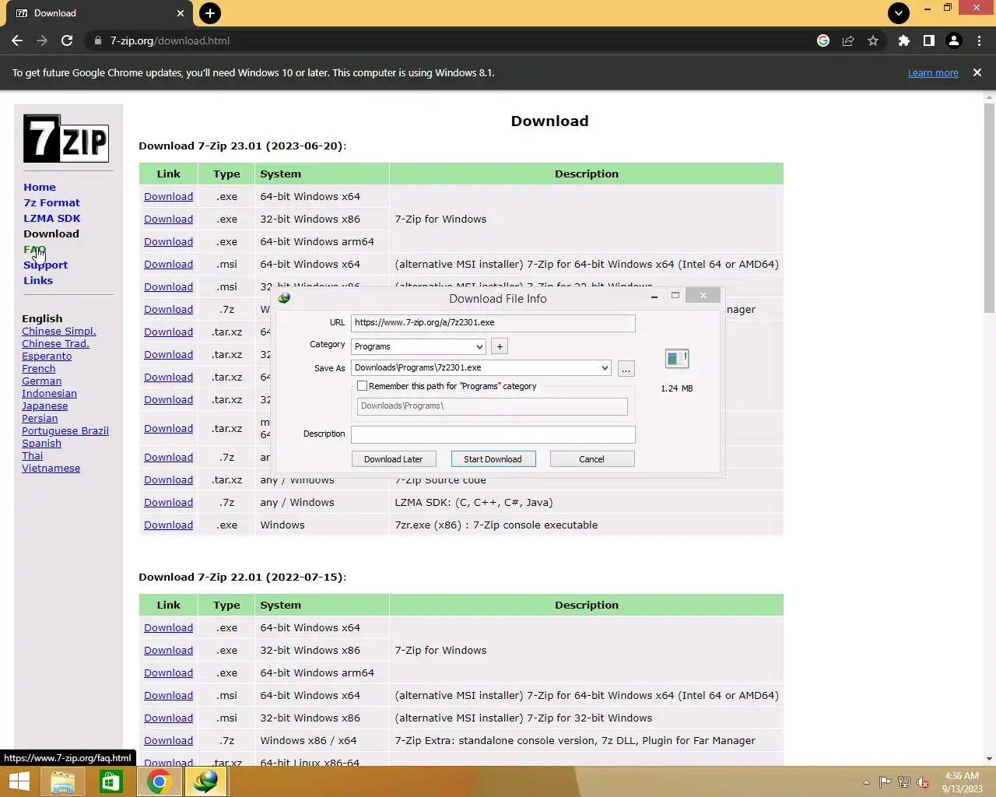Download the LZMA SDK .7z file

(x=168, y=502)
